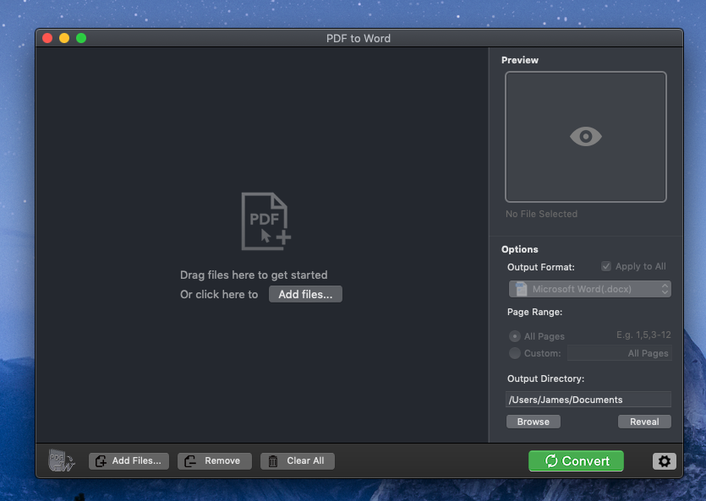Click the 'Output Format:' label
Screen dimensions: 706x501
tap(541, 267)
